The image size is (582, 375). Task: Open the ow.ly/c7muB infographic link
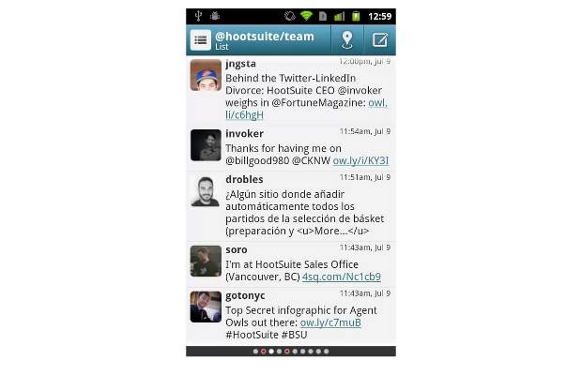click(x=330, y=322)
